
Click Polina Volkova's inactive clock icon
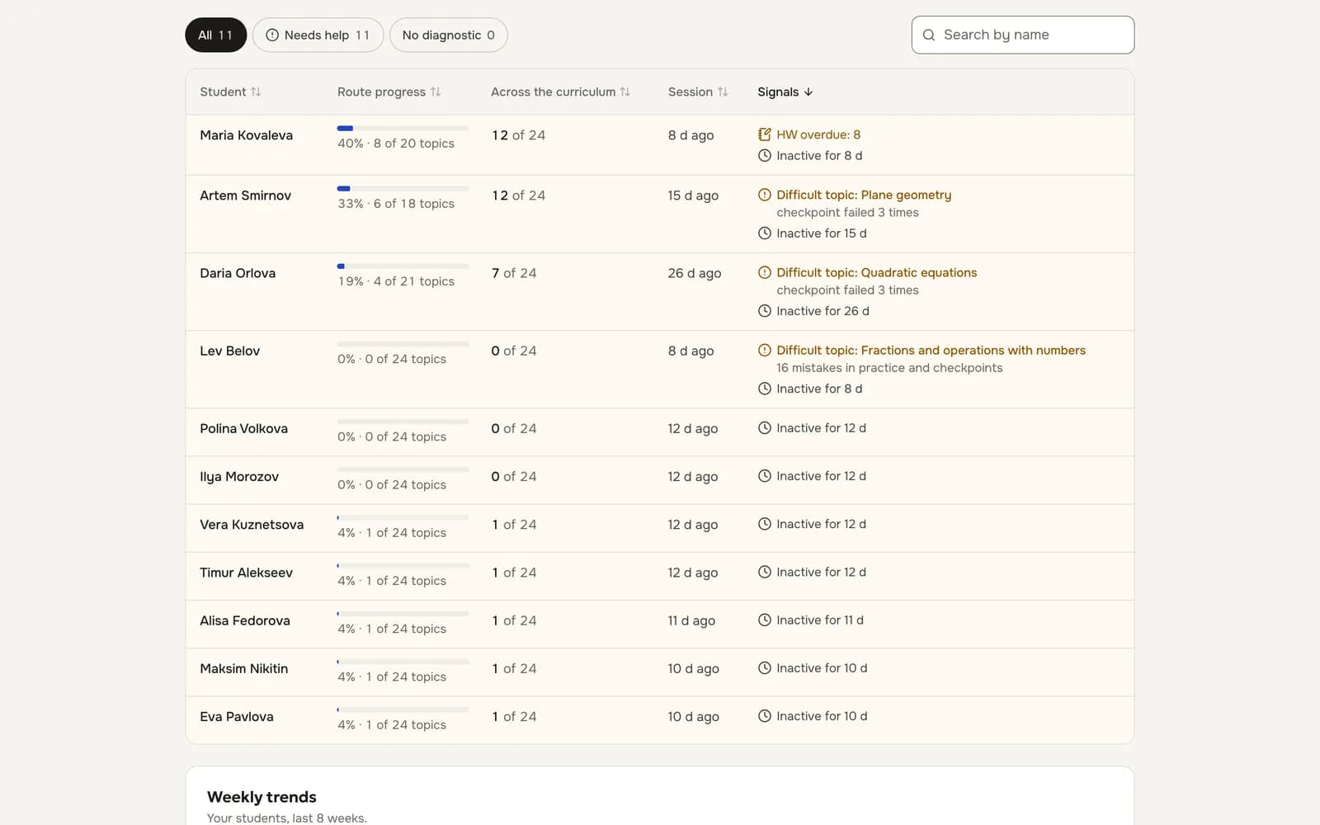click(765, 427)
